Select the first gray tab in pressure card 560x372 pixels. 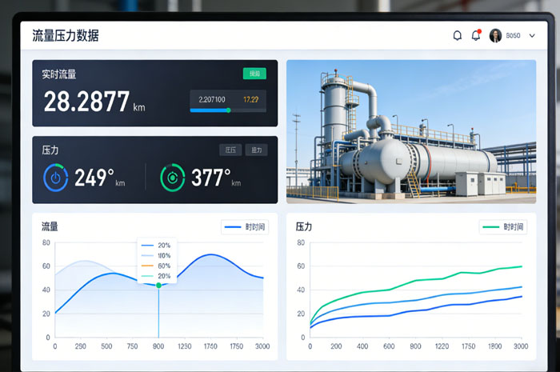point(230,150)
